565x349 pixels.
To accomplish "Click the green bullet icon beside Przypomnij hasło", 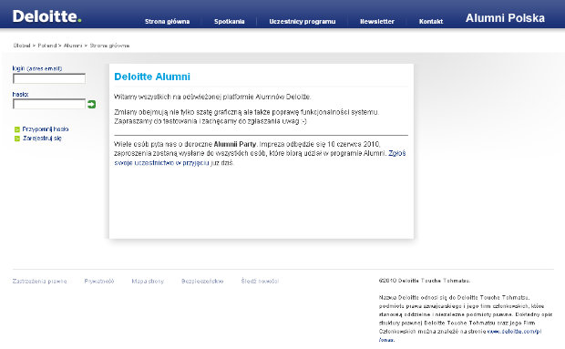I will click(17, 129).
